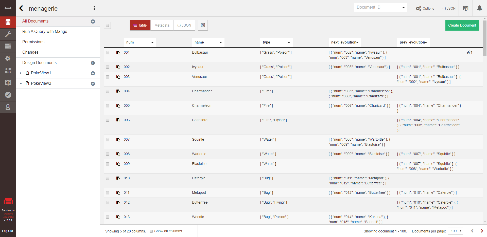487x237 pixels.
Task: Expand the PokeView1 design document
Action: click(21, 73)
